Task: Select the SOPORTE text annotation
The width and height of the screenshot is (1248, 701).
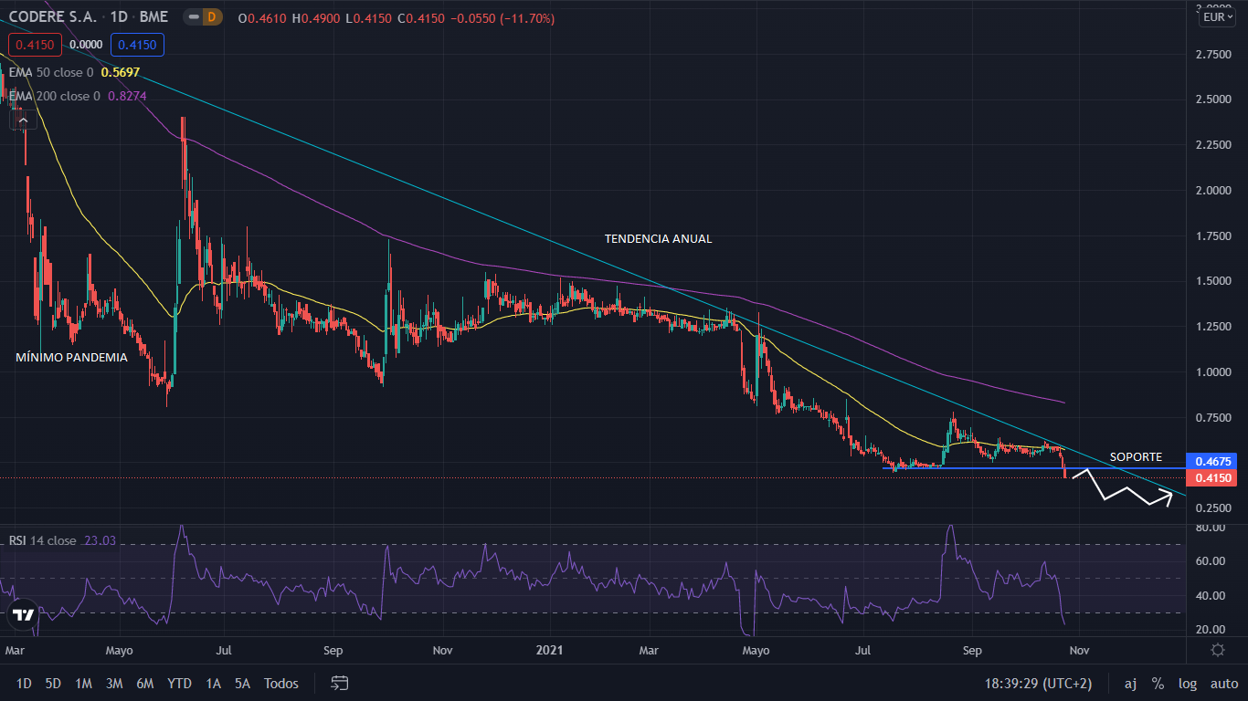Action: tap(1136, 456)
